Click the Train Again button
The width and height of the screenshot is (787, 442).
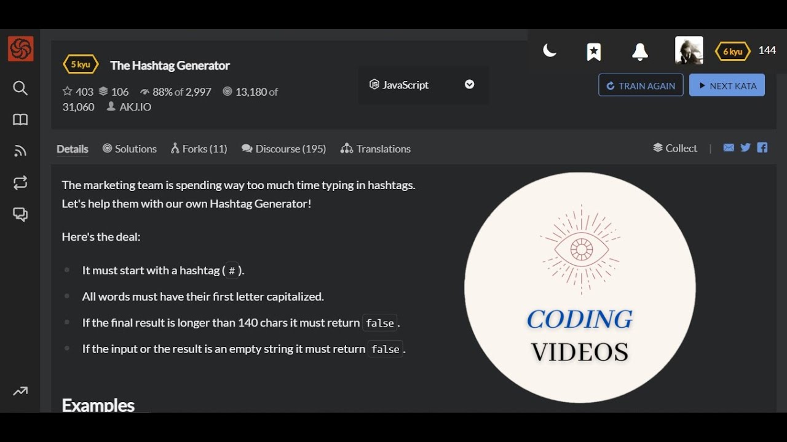coord(641,85)
